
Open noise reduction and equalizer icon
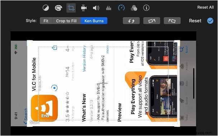point(108,8)
